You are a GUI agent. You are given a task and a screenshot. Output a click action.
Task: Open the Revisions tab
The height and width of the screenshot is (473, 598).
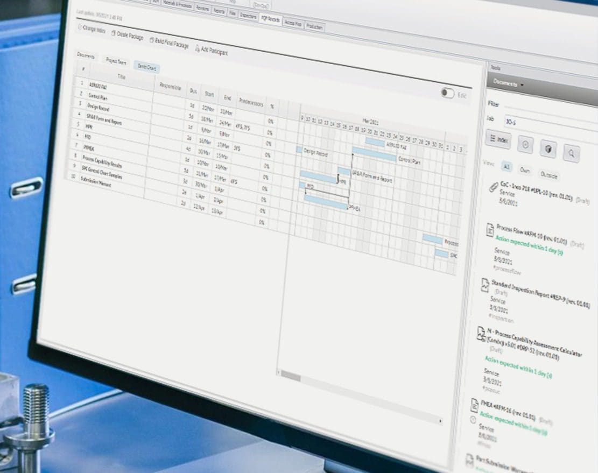click(202, 8)
